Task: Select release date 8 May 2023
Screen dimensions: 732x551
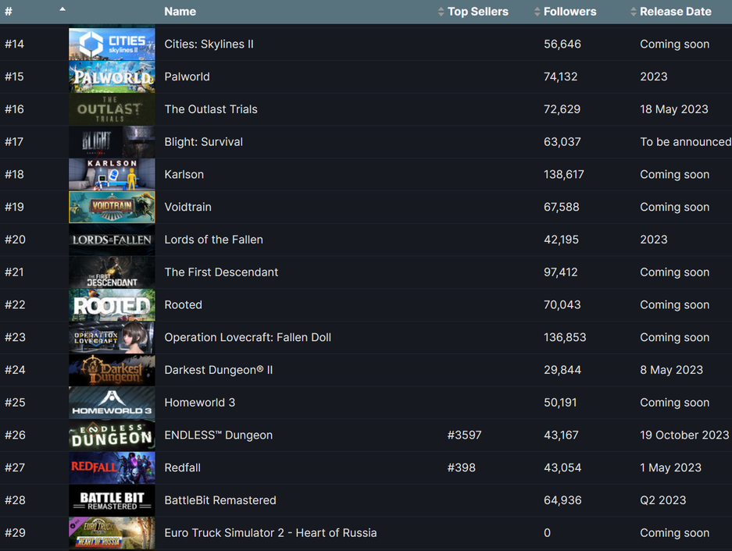Action: [671, 370]
